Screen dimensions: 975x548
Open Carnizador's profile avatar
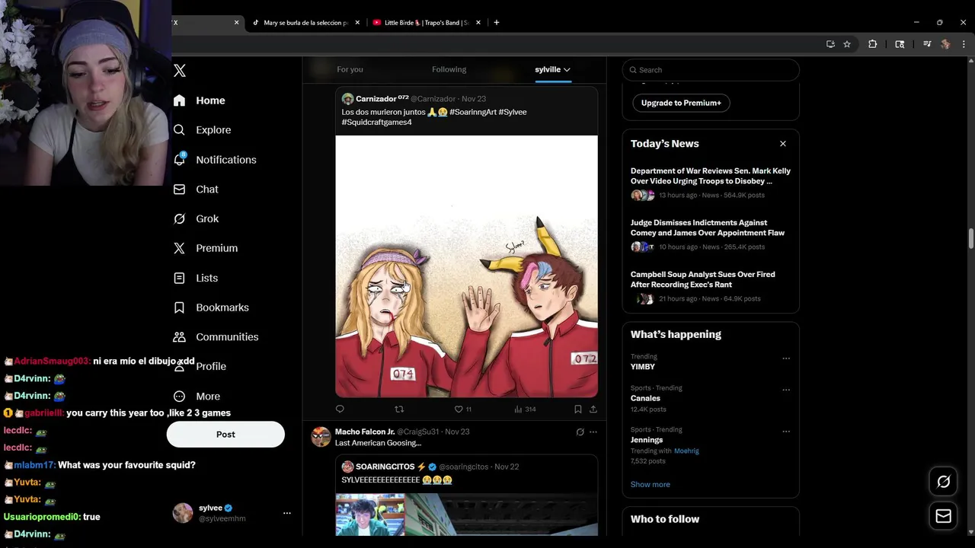[x=347, y=99]
